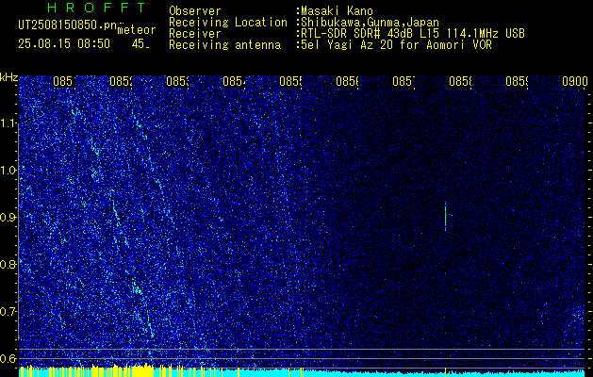
Task: Click the RTL-SDR SDR# receiver details text
Action: 413,34
